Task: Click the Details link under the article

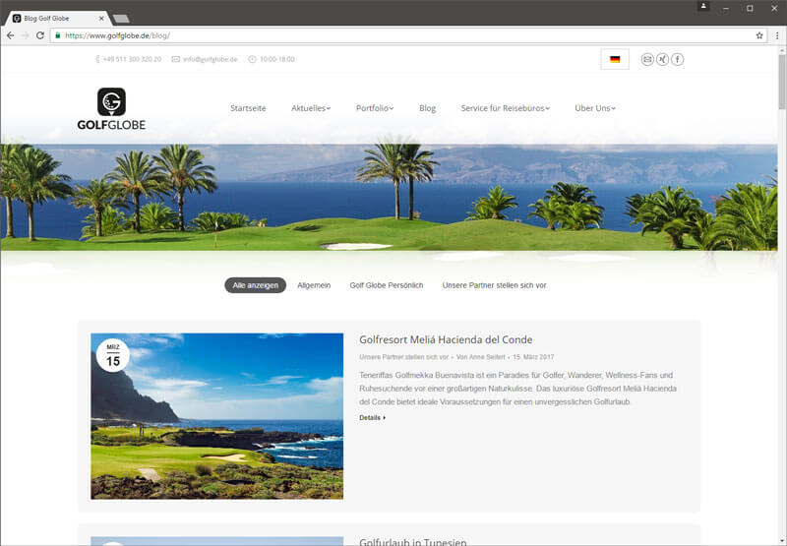Action: 372,418
